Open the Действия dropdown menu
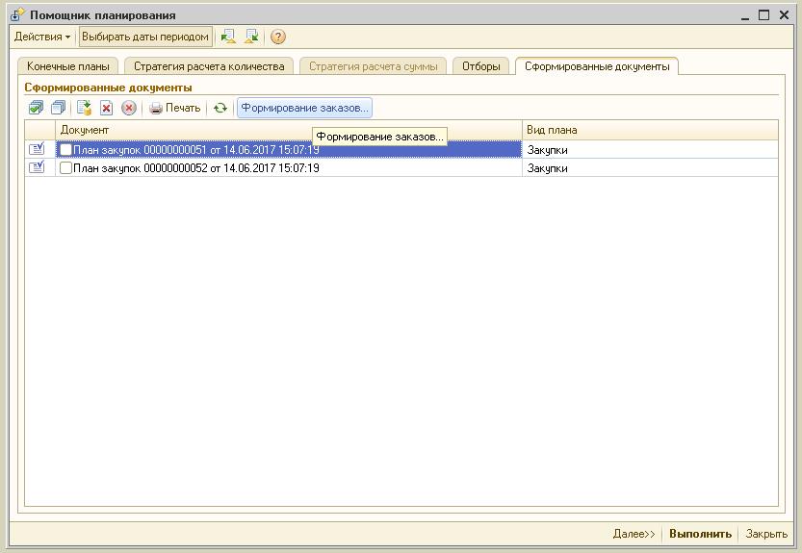Screen dimensions: 802x553 click(x=42, y=37)
